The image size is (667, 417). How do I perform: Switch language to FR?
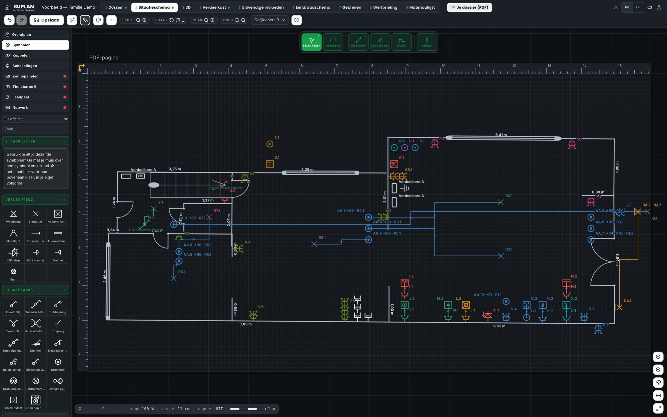[x=638, y=7]
